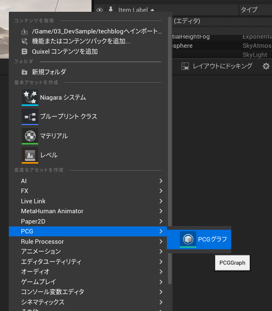
Task: Expand the エディタユーティリティ submenu
Action: tap(88, 262)
